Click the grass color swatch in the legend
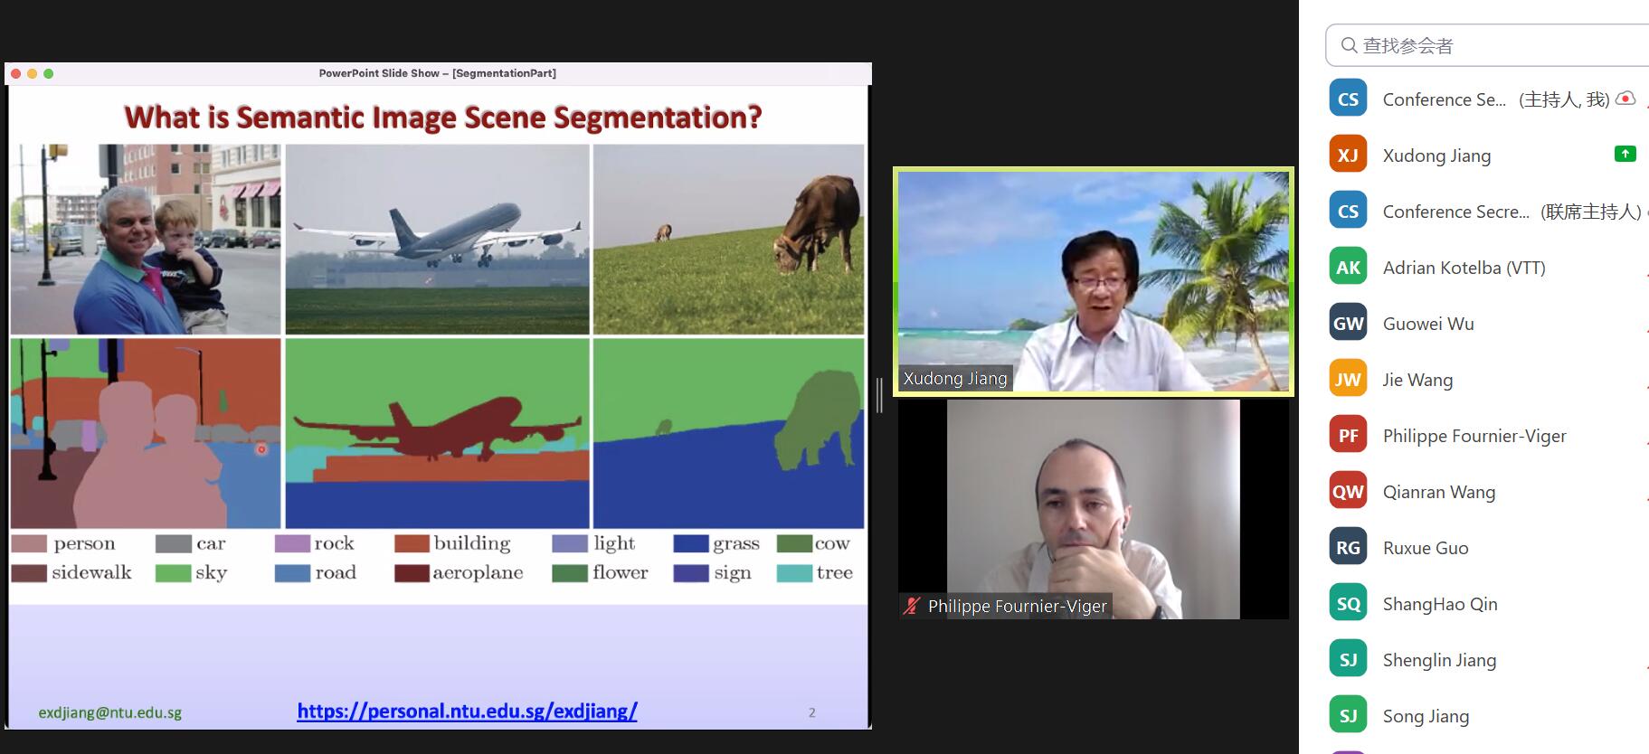 [691, 543]
